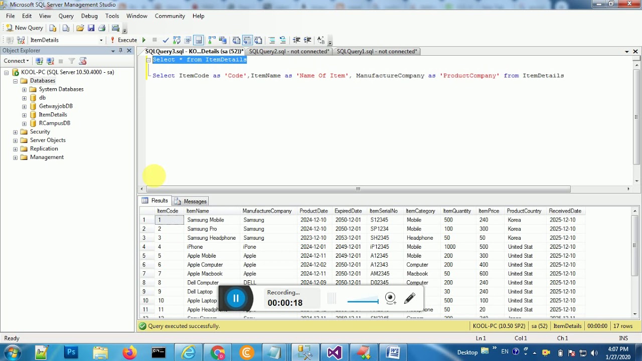This screenshot has height=361, width=642.
Task: Collapse the KOOL-PC server node
Action: [x=7, y=72]
